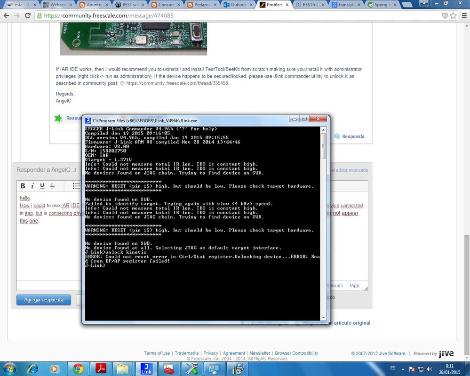470x376 pixels.
Task: Open the Trademarks footer link
Action: coord(186,353)
